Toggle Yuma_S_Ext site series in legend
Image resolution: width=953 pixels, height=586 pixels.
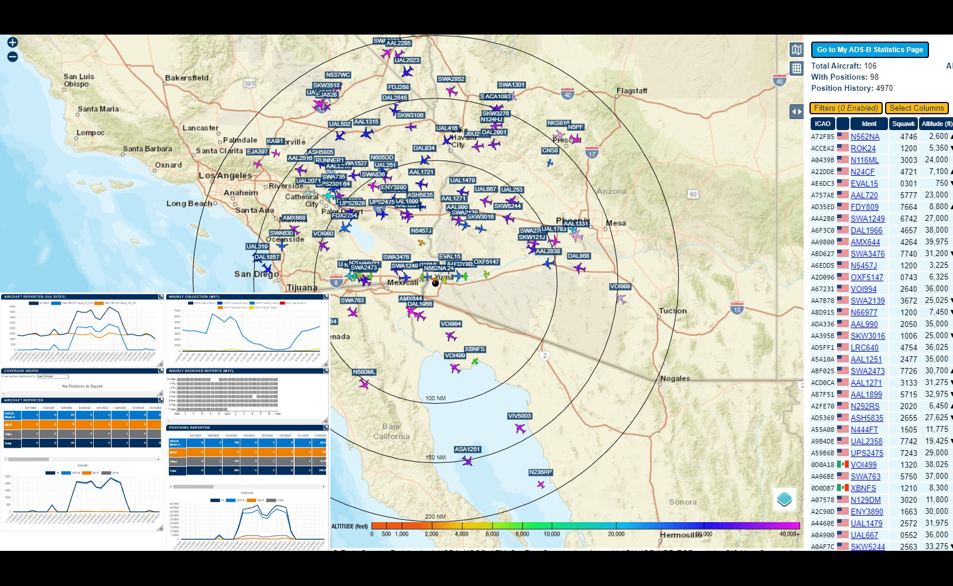(x=73, y=303)
